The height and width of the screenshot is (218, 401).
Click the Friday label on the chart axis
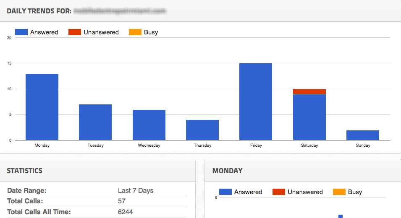coord(256,145)
